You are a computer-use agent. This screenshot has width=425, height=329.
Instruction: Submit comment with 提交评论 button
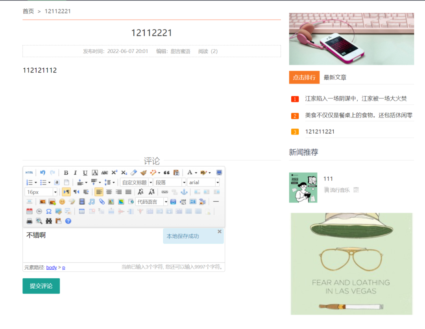[41, 286]
